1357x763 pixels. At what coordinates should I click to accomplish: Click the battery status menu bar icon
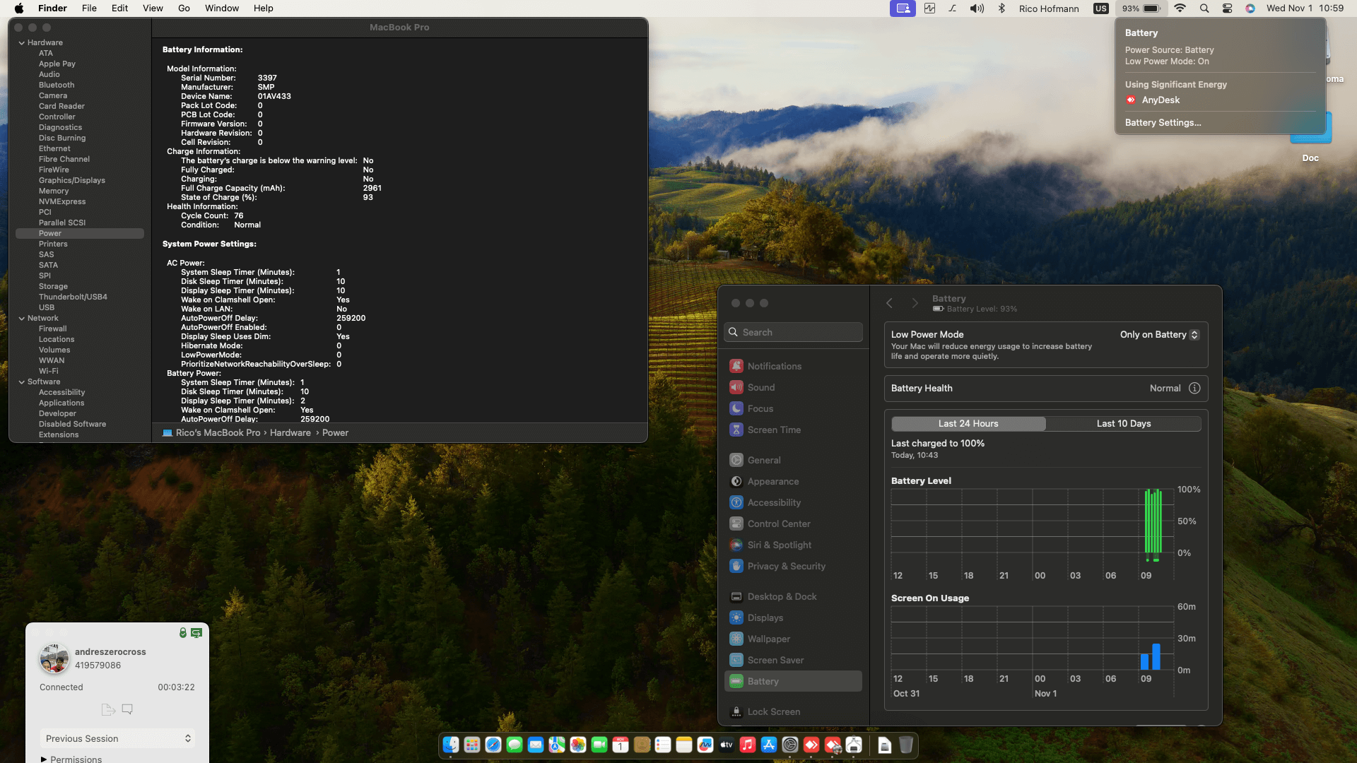coord(1141,8)
